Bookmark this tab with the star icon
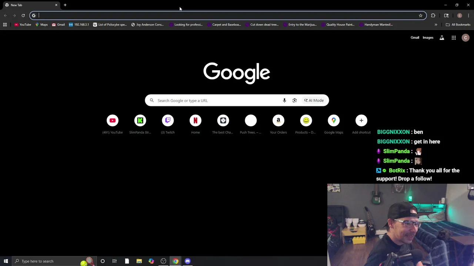The height and width of the screenshot is (266, 474). [x=421, y=16]
